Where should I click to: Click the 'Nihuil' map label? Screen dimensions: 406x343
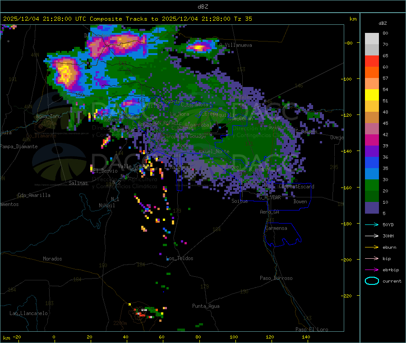[107, 206]
